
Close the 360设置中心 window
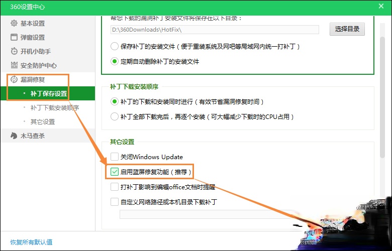(381, 6)
